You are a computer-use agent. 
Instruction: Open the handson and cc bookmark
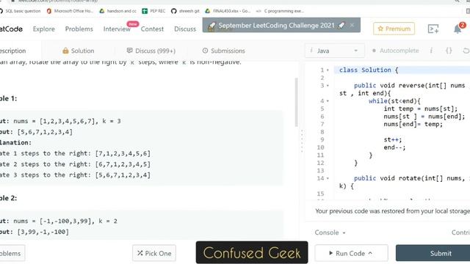pyautogui.click(x=117, y=11)
